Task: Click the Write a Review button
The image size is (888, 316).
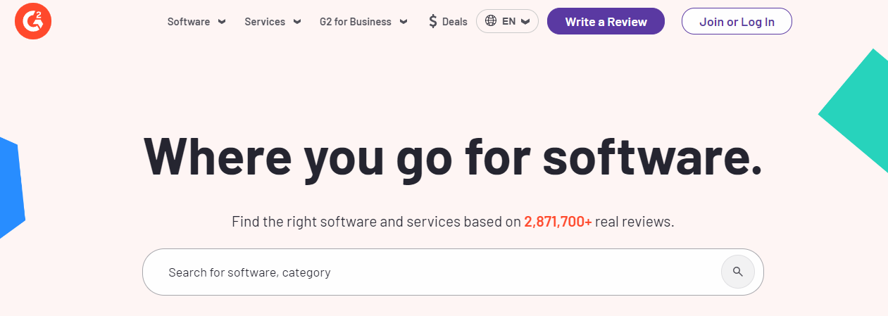Action: [606, 21]
